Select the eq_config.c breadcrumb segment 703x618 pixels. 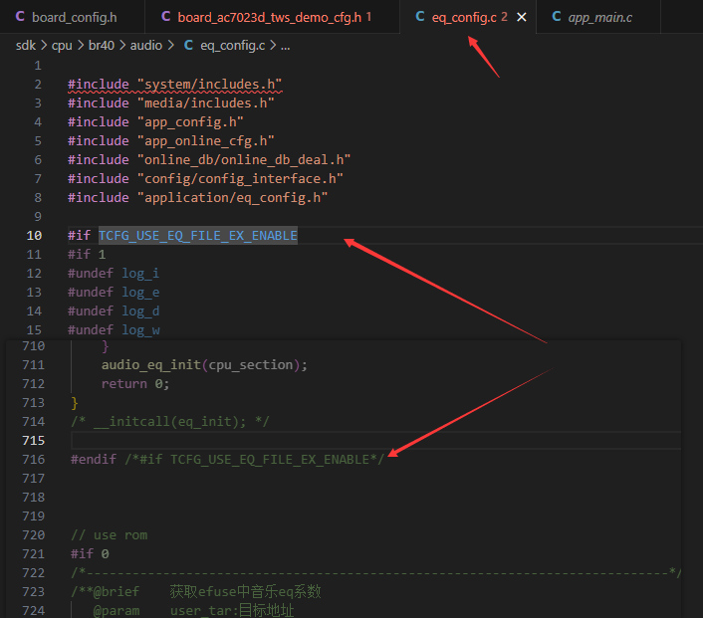click(x=233, y=45)
